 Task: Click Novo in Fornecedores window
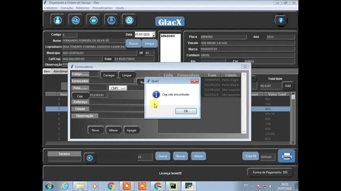[x=95, y=130]
